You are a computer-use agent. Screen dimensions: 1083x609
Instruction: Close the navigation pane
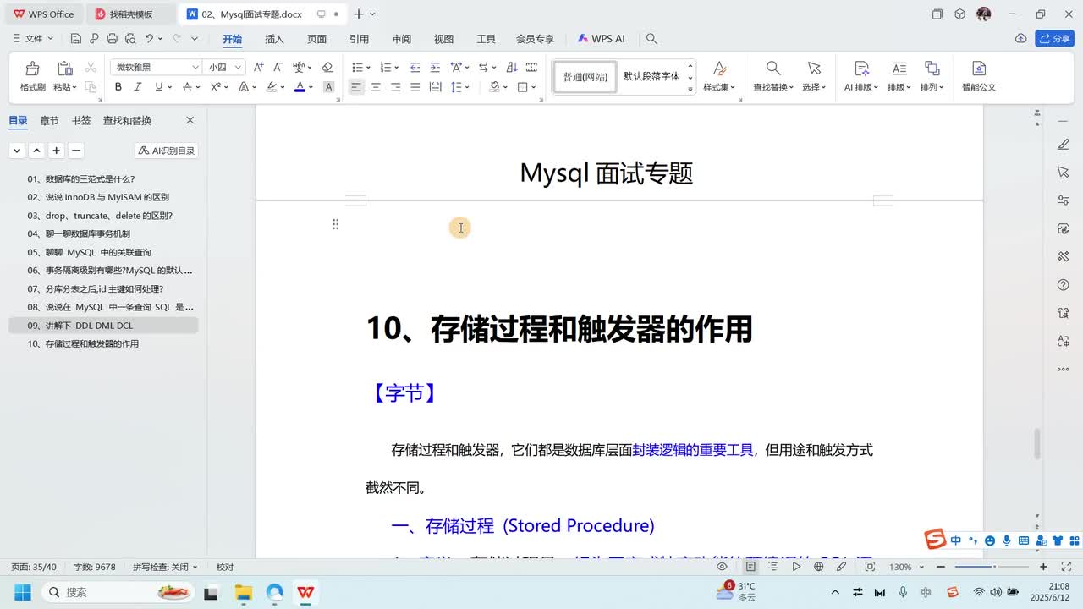pos(190,121)
